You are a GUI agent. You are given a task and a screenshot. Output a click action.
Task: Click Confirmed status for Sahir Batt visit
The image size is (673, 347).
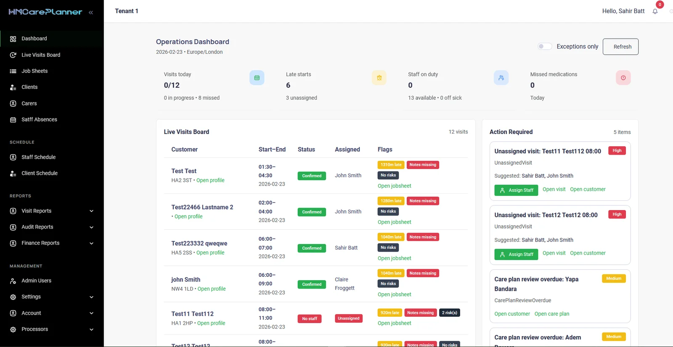click(x=312, y=248)
